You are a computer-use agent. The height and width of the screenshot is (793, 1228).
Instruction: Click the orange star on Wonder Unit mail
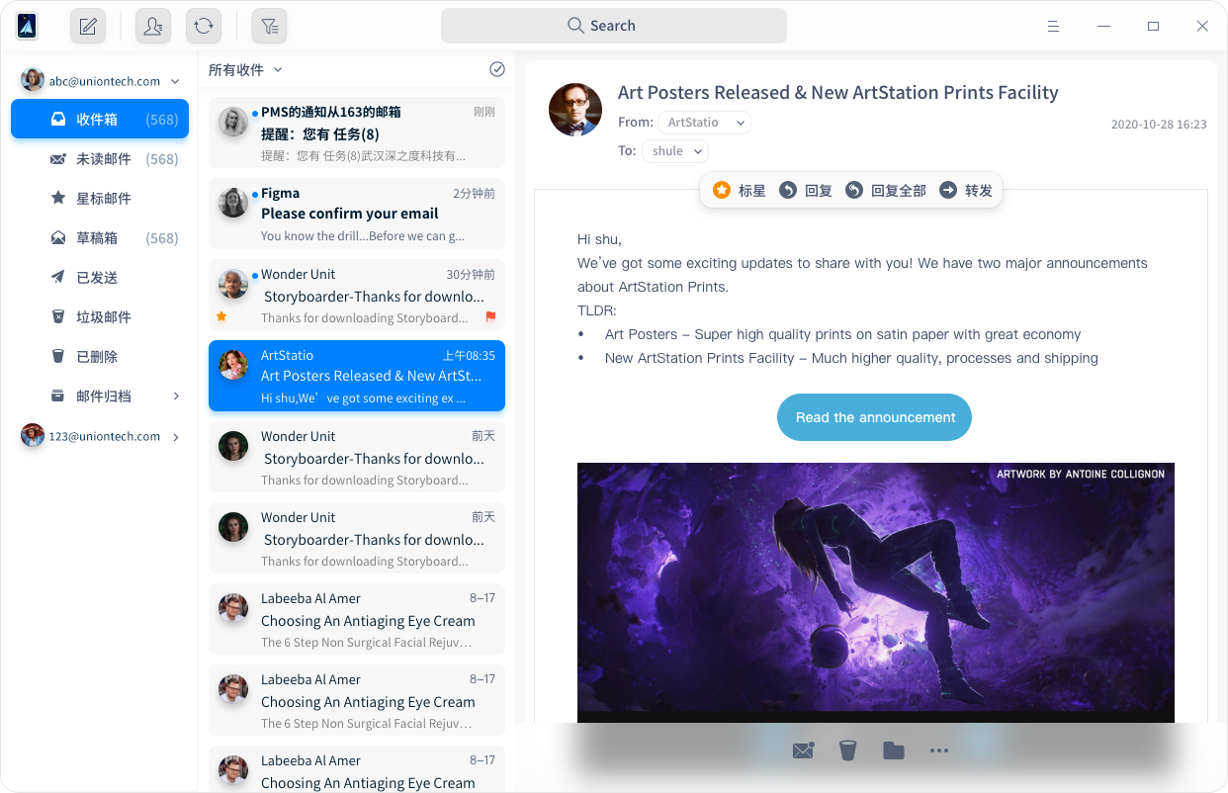221,316
